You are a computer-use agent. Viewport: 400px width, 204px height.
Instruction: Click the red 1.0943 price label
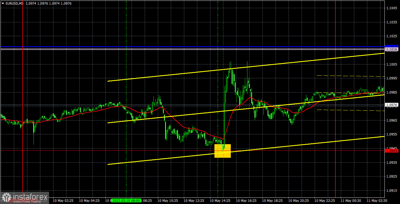[x=392, y=150]
